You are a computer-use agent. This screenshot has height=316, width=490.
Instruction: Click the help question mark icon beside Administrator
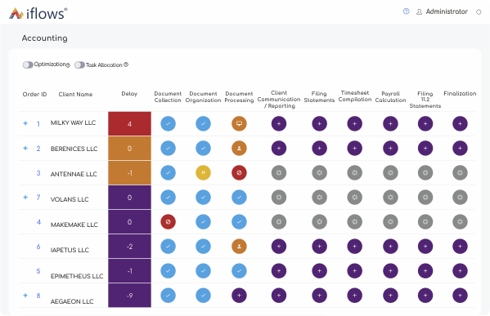(406, 11)
